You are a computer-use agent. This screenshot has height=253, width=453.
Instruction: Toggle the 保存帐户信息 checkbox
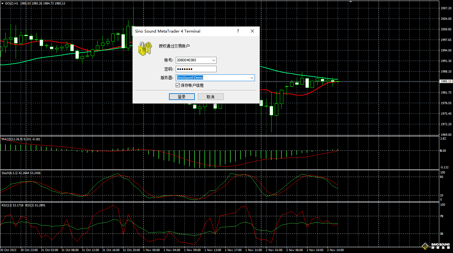[178, 85]
